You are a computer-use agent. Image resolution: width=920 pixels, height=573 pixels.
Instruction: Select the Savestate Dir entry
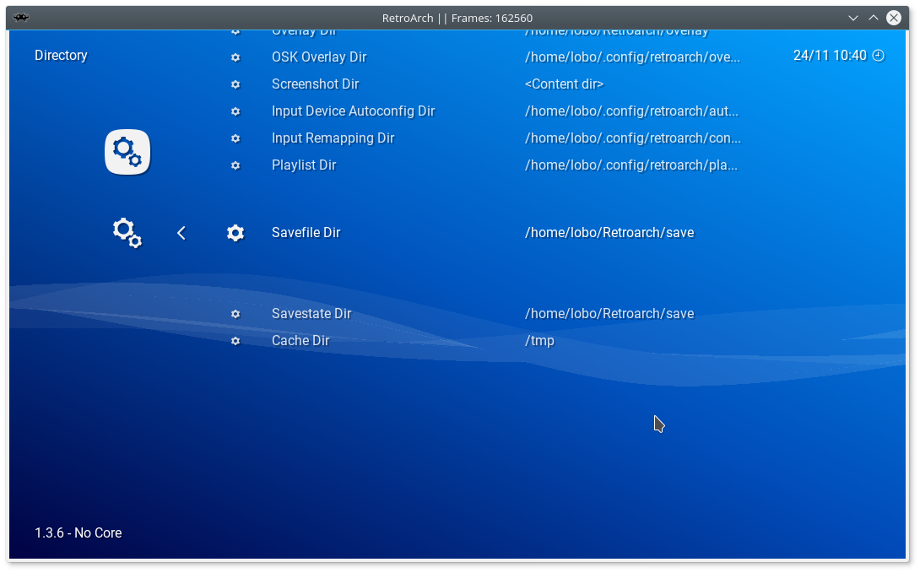(311, 313)
